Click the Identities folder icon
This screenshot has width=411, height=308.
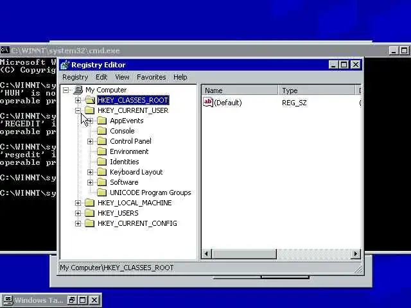coord(101,162)
